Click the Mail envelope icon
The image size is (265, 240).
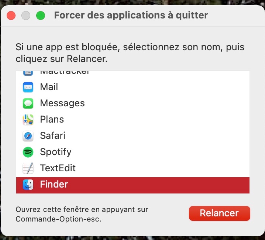[28, 87]
